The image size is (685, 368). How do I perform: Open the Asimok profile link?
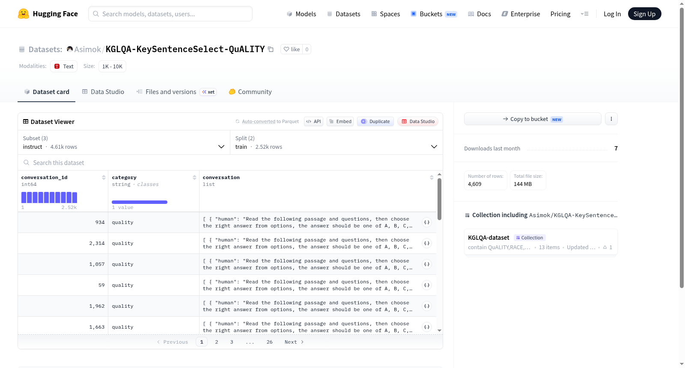(x=87, y=49)
